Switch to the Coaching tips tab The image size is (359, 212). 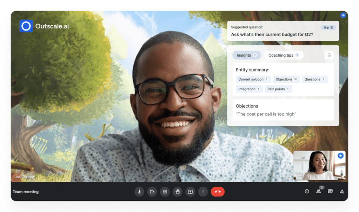tap(284, 55)
